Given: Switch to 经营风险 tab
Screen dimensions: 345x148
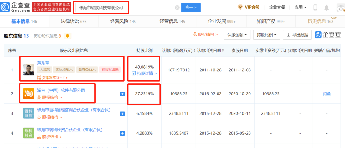Looking at the screenshot, I should pyautogui.click(x=123, y=21).
